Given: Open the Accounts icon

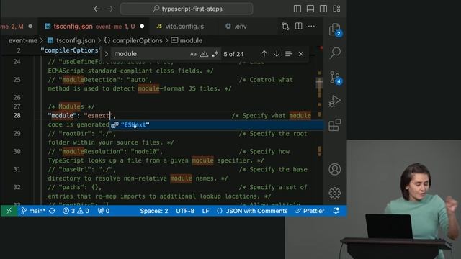Looking at the screenshot, I should (x=334, y=170).
